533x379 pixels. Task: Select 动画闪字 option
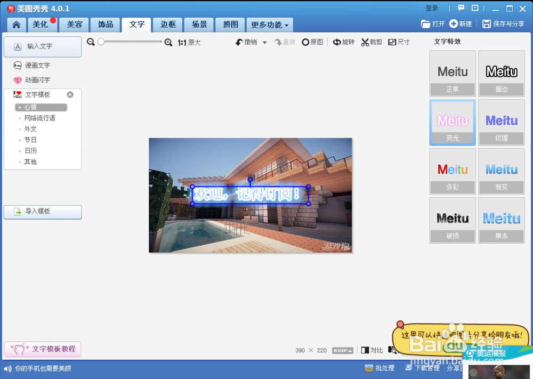pyautogui.click(x=32, y=80)
